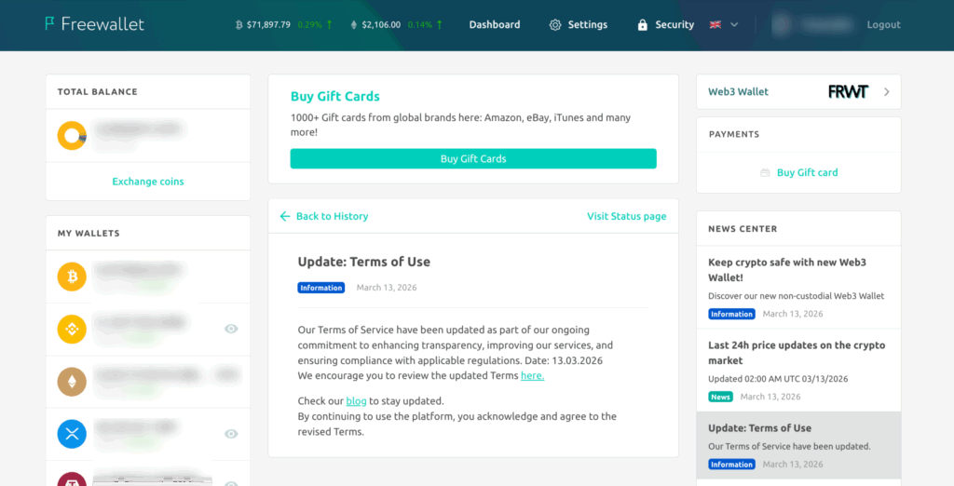Open the Visit Status page link
Screen dimensions: 954x486
[626, 216]
